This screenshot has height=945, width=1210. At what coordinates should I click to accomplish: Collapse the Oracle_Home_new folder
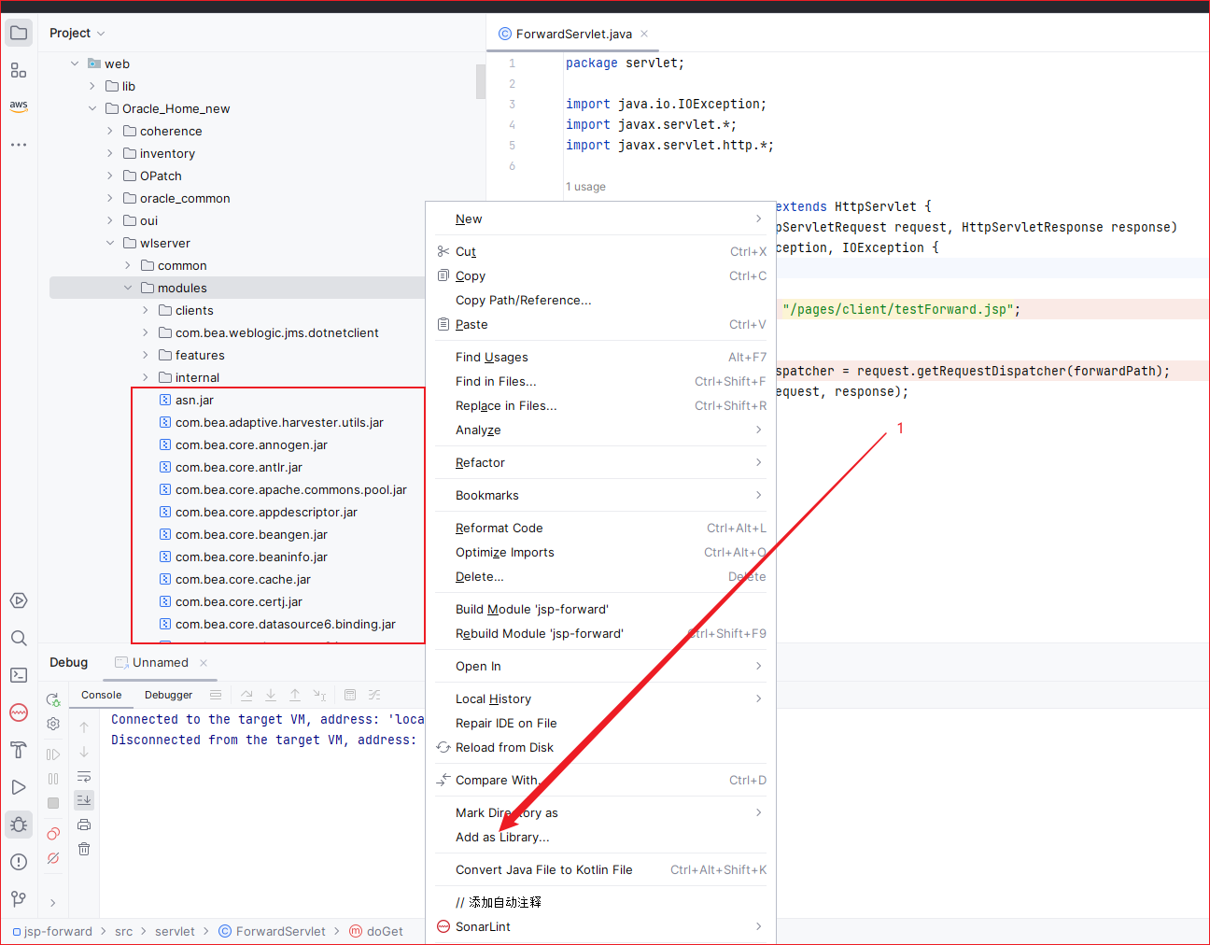92,108
